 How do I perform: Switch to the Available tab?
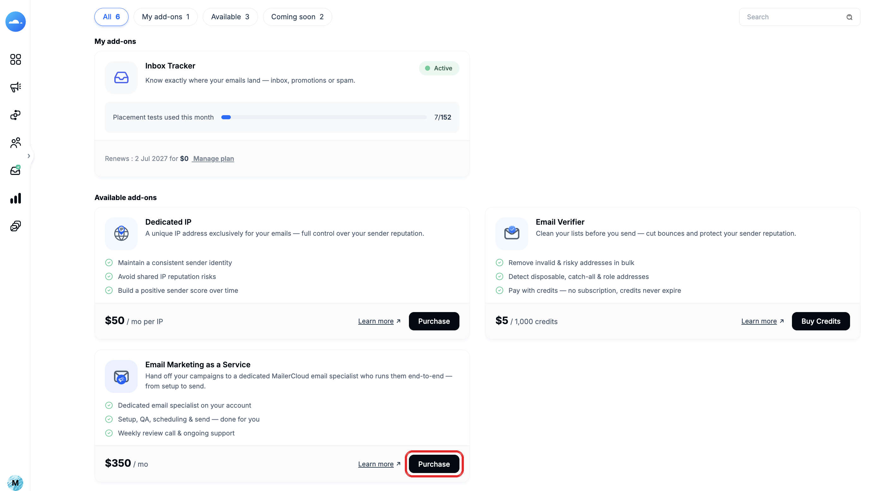pyautogui.click(x=230, y=17)
